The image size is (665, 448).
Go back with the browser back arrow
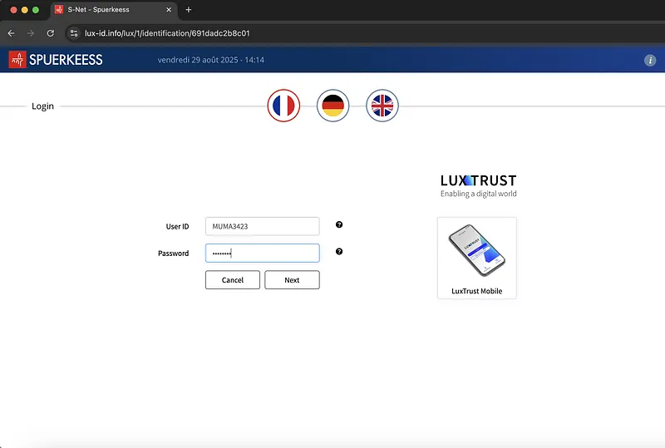point(12,33)
